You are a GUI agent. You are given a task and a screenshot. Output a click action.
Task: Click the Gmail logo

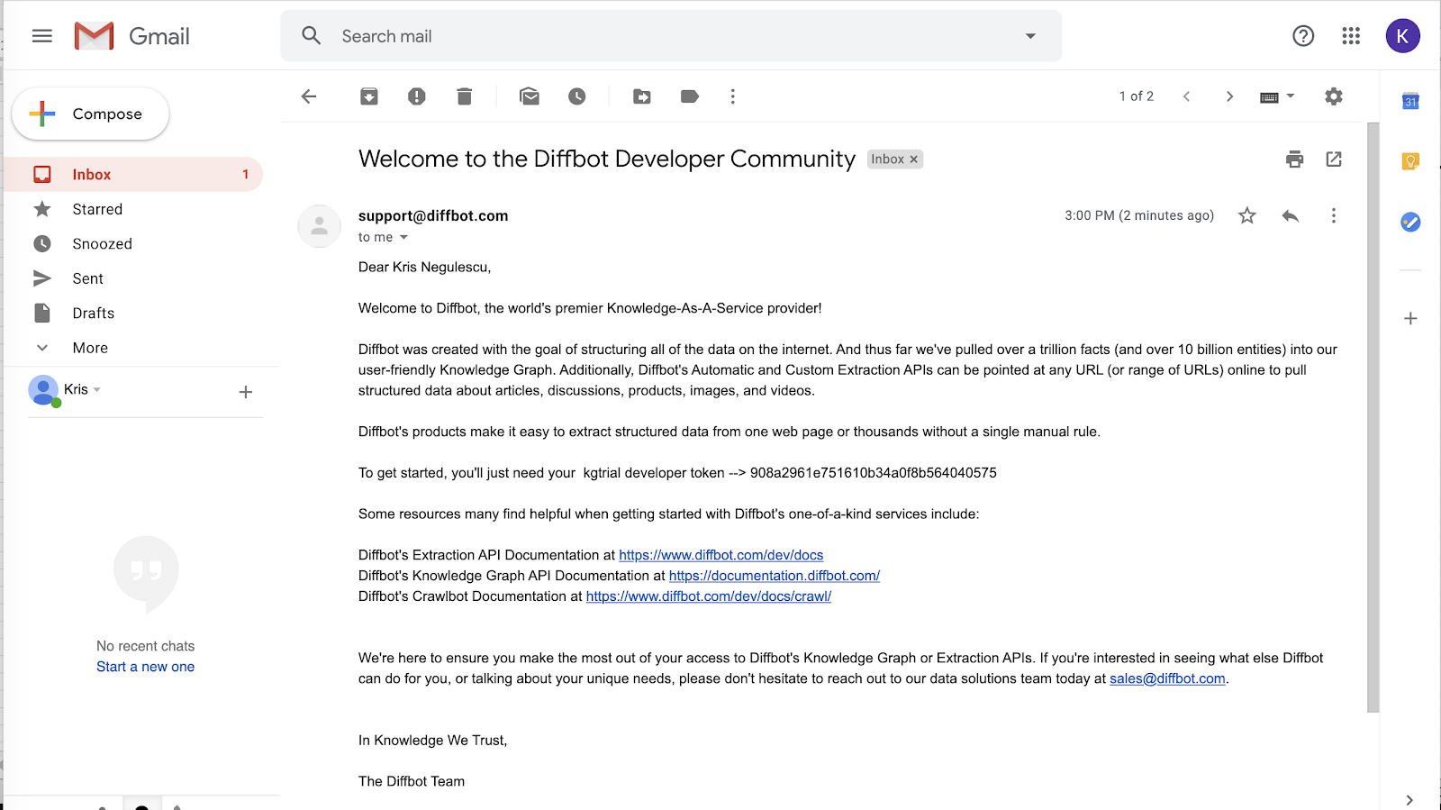pos(132,36)
